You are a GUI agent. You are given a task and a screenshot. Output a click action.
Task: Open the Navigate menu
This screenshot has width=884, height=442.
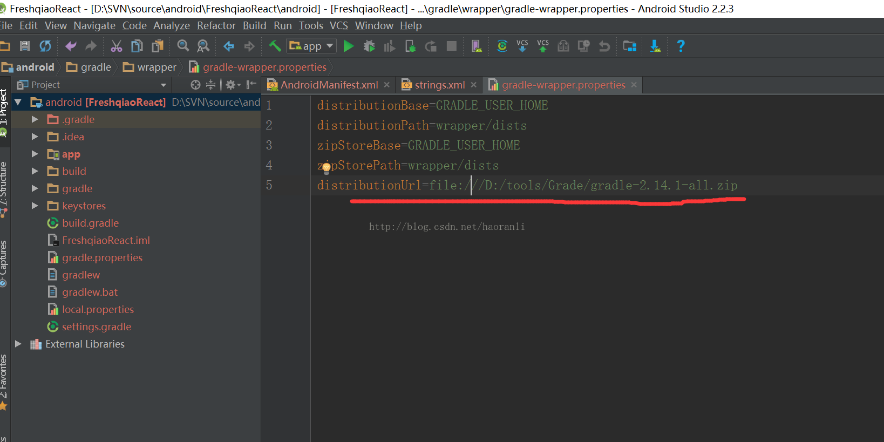(94, 25)
